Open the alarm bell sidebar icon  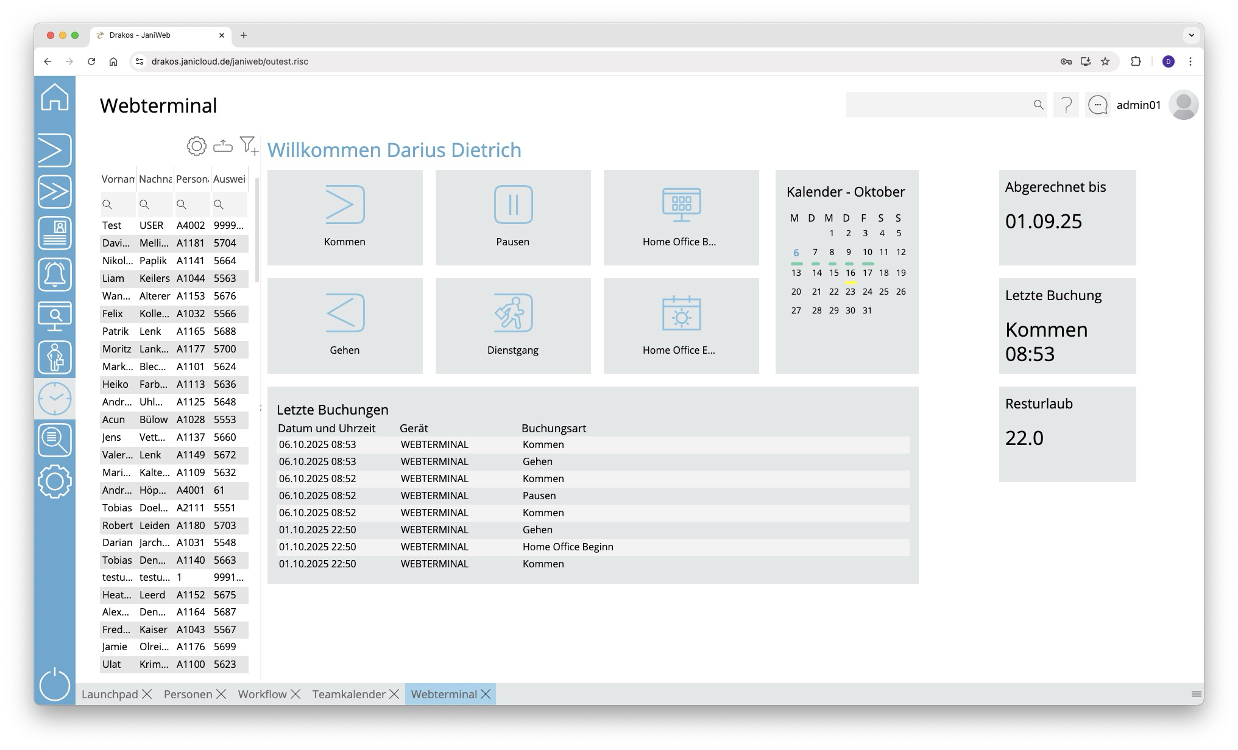[x=55, y=274]
